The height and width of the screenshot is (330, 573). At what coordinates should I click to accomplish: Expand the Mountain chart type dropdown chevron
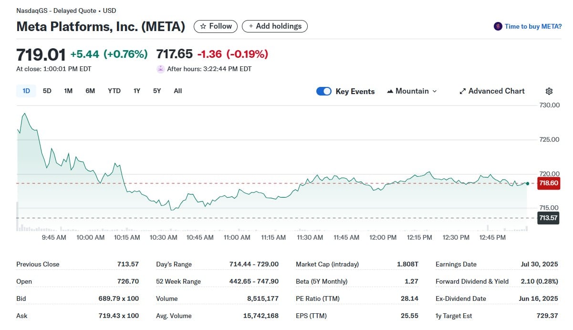[x=434, y=91]
